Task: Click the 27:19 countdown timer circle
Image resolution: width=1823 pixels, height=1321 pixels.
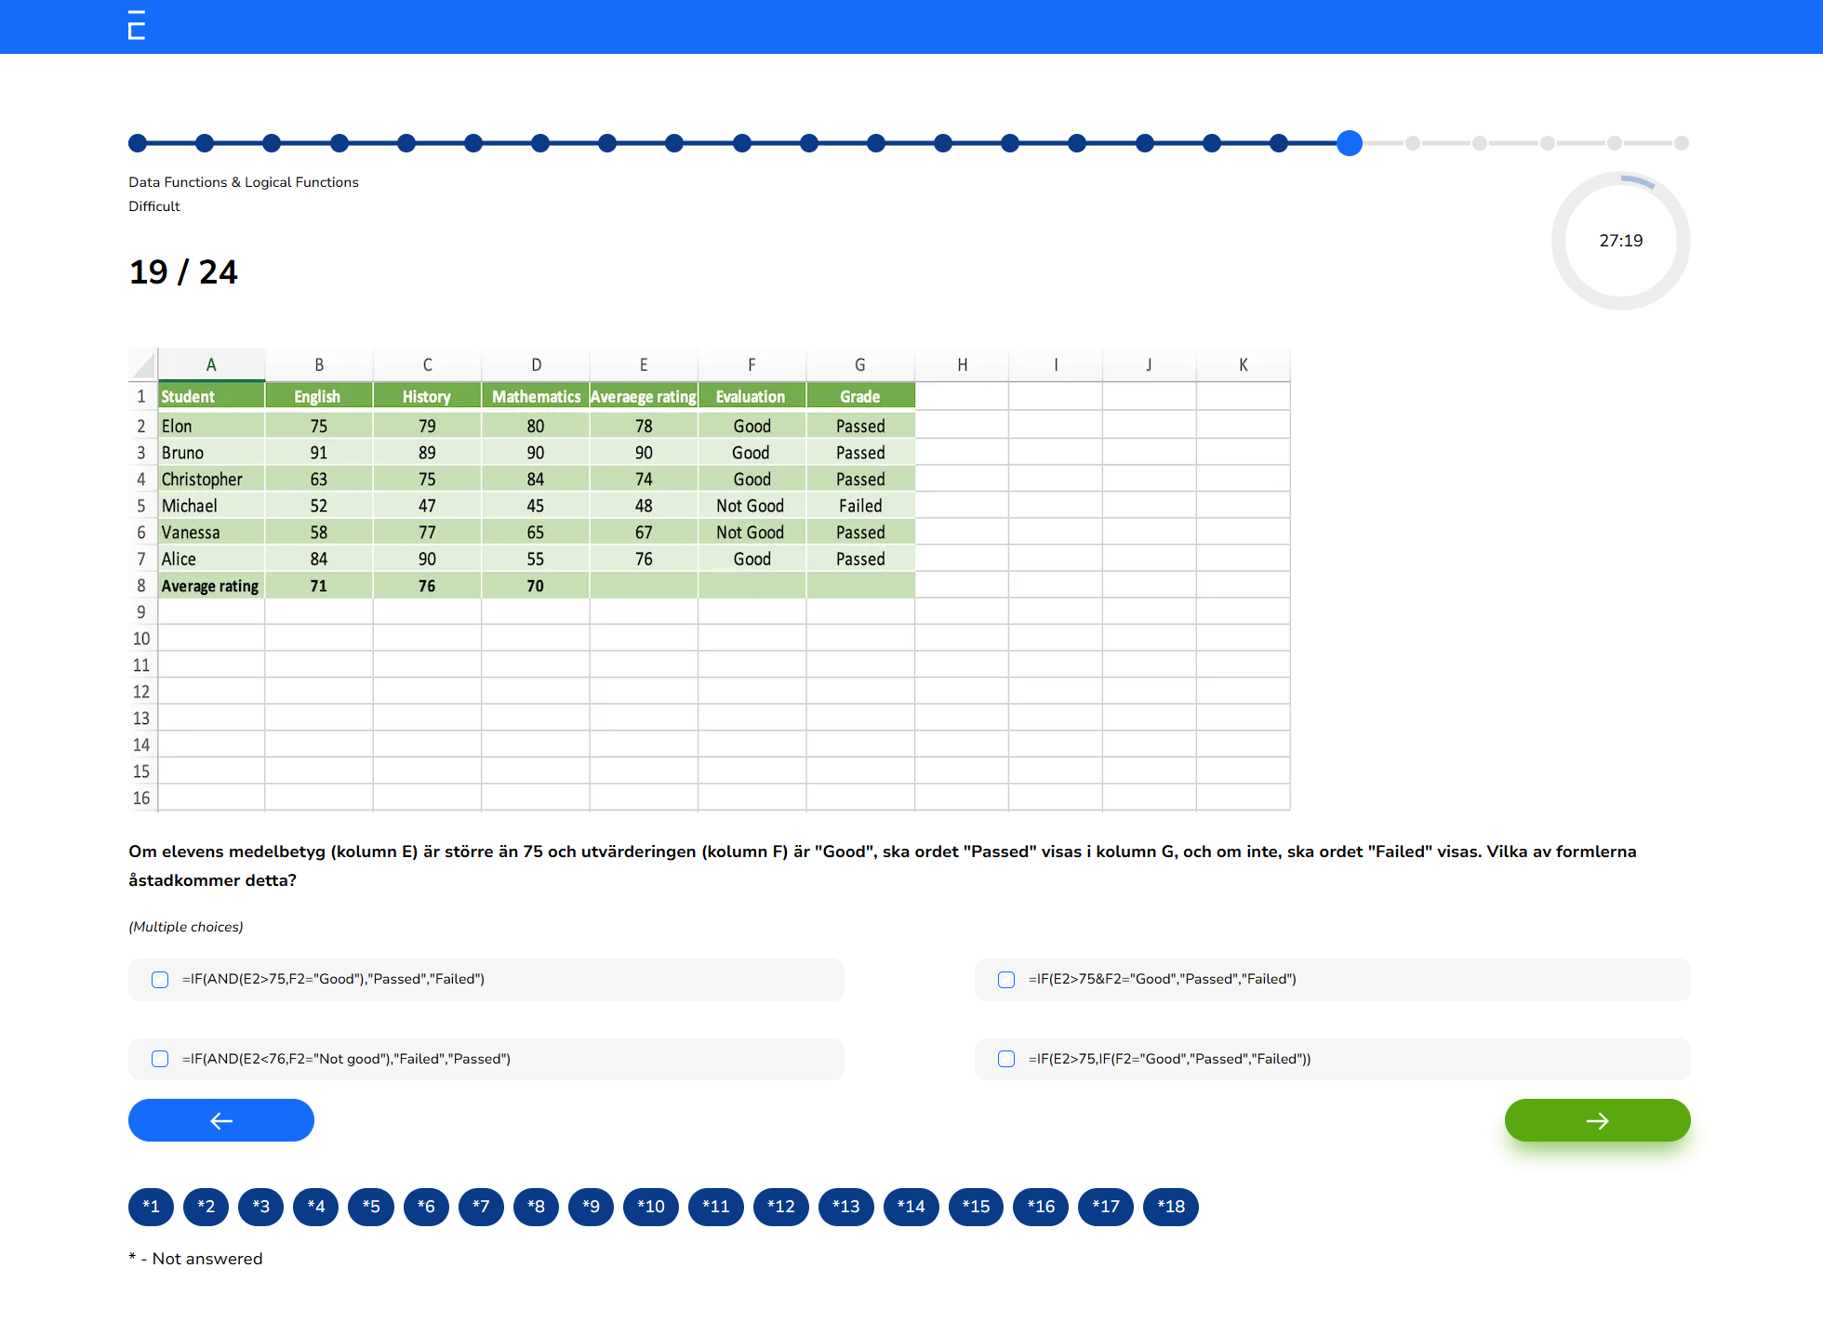Action: tap(1620, 240)
